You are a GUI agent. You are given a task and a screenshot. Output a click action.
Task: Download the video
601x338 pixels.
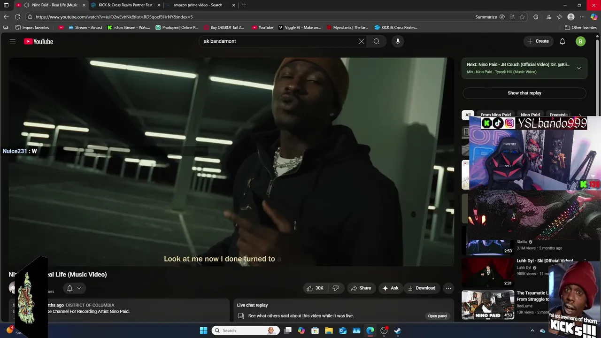coord(422,288)
